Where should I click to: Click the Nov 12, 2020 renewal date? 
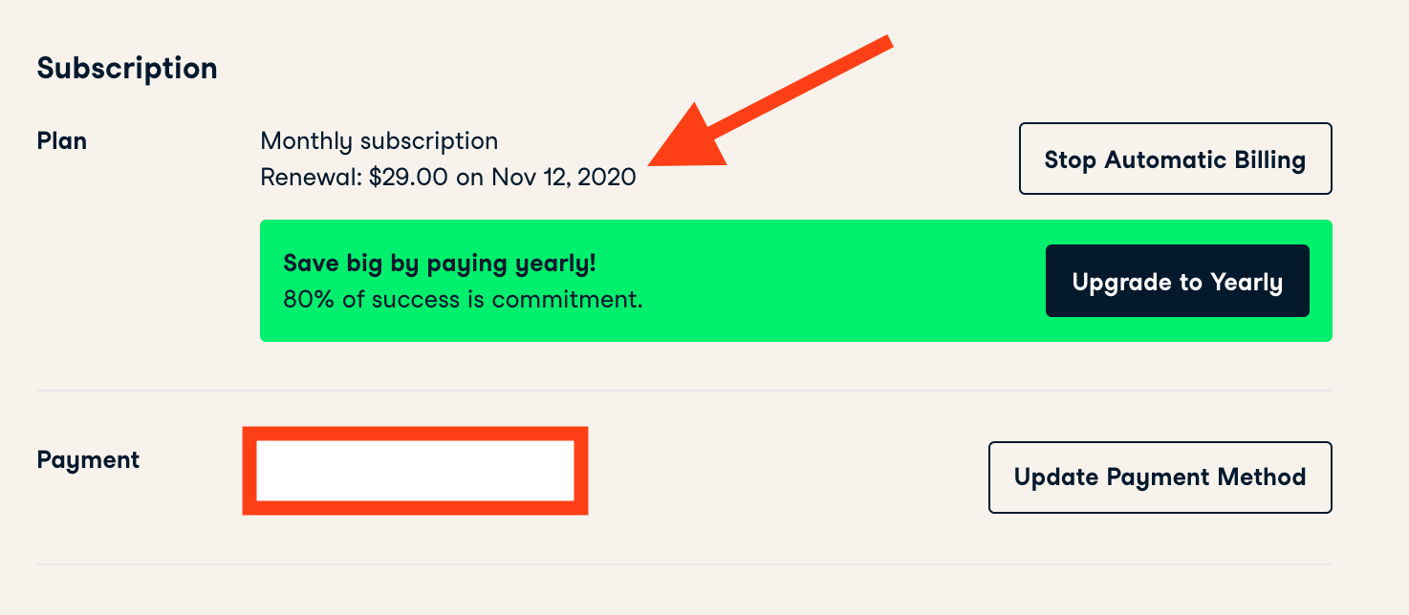tap(563, 178)
